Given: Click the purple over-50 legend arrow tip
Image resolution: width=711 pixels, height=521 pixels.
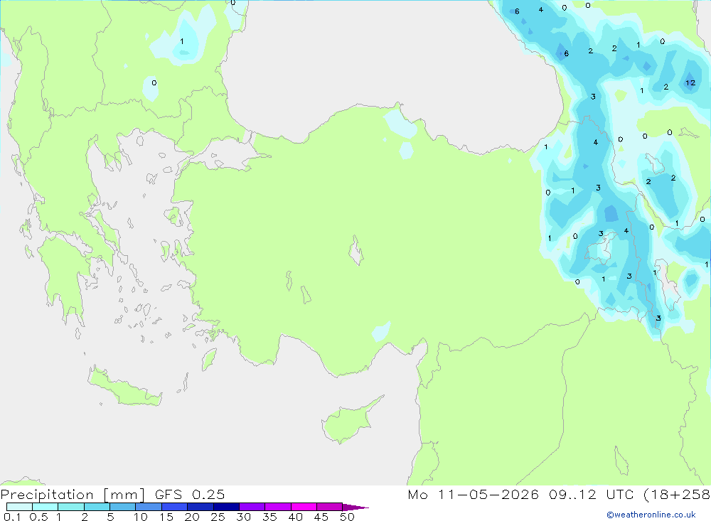Looking at the screenshot, I should point(355,507).
